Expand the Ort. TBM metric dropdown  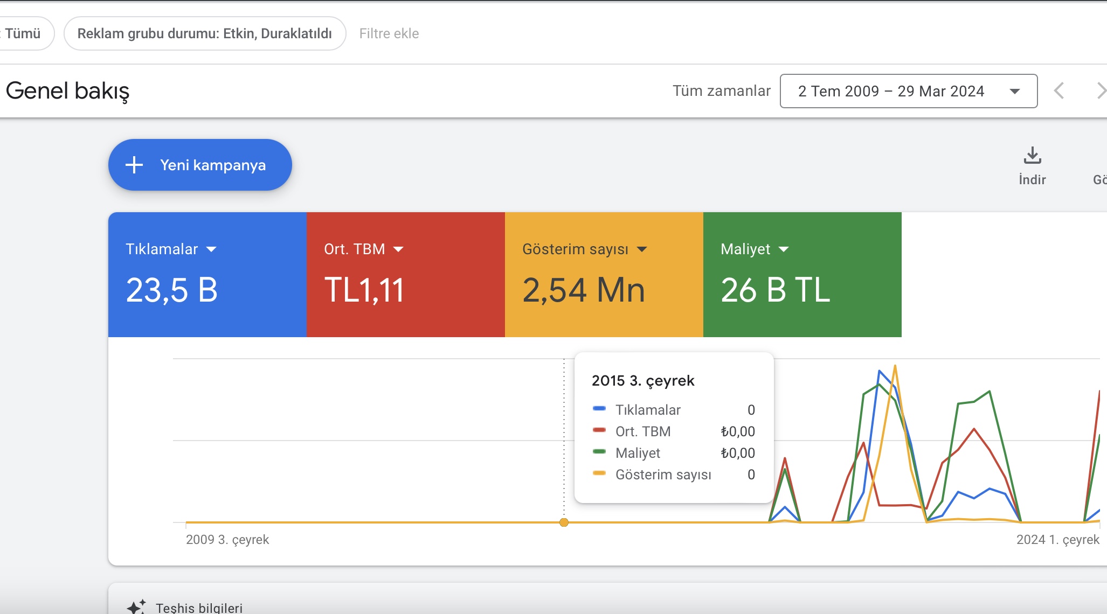pos(398,249)
